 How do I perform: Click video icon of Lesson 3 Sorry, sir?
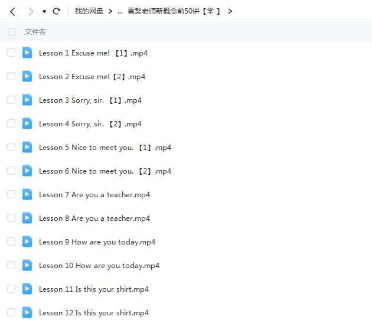pyautogui.click(x=27, y=100)
